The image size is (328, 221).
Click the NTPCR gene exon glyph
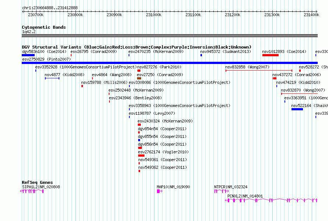pyautogui.click(x=221, y=191)
